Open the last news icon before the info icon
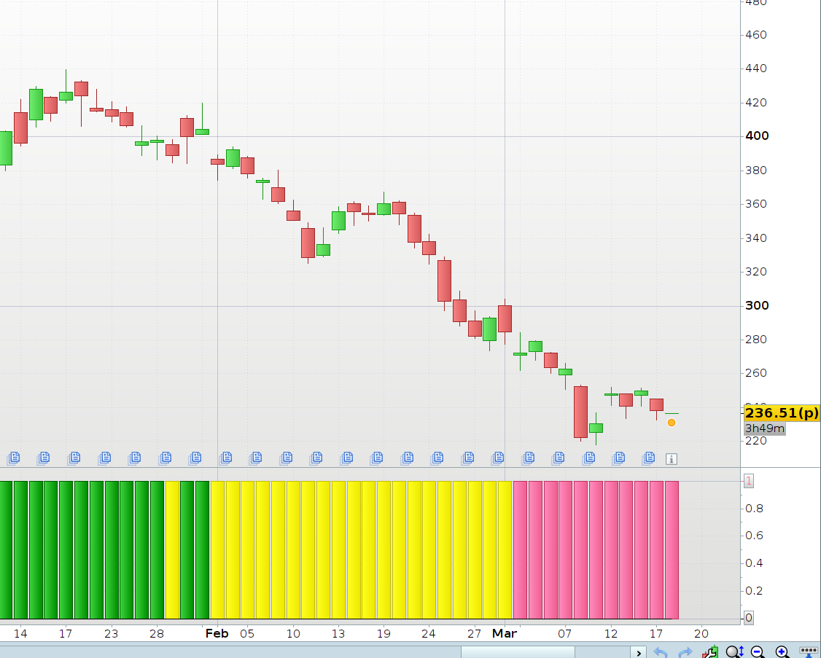Image resolution: width=821 pixels, height=658 pixels. [x=648, y=458]
